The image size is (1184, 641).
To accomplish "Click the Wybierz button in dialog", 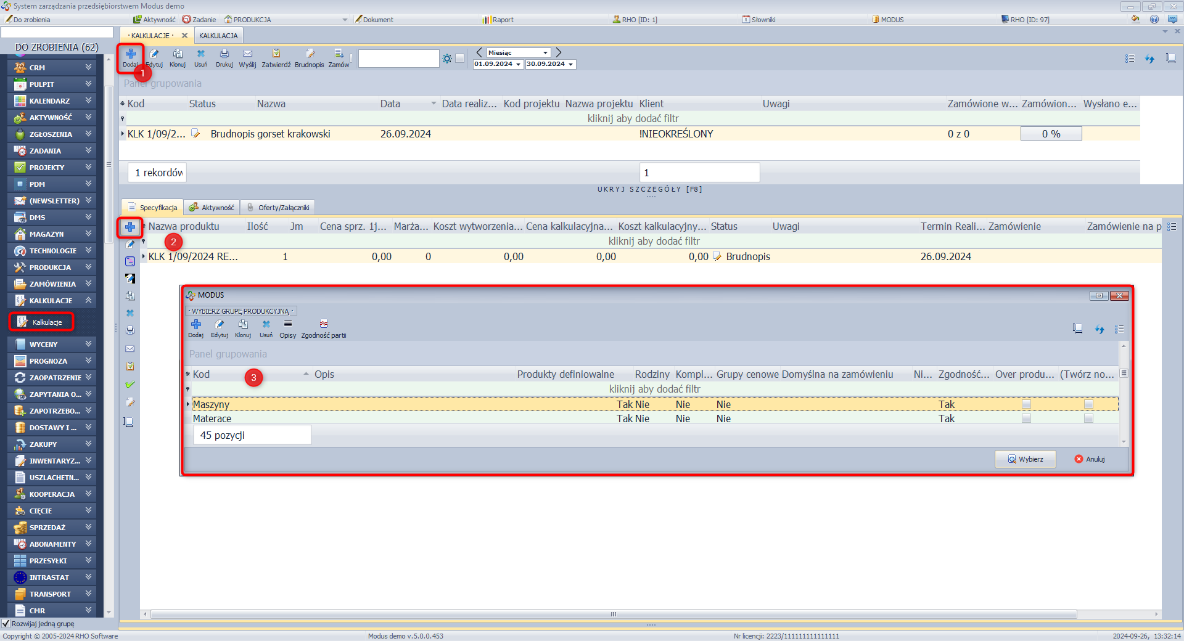I will [x=1025, y=459].
